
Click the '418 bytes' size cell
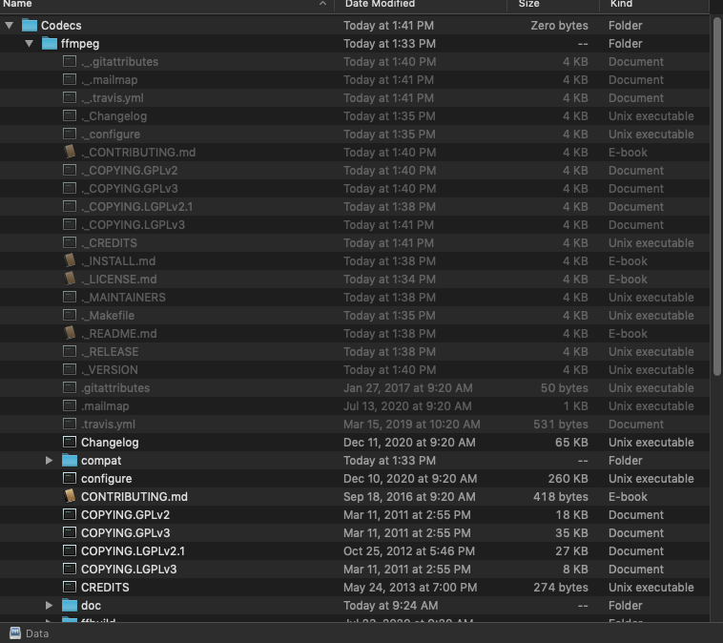coord(561,497)
